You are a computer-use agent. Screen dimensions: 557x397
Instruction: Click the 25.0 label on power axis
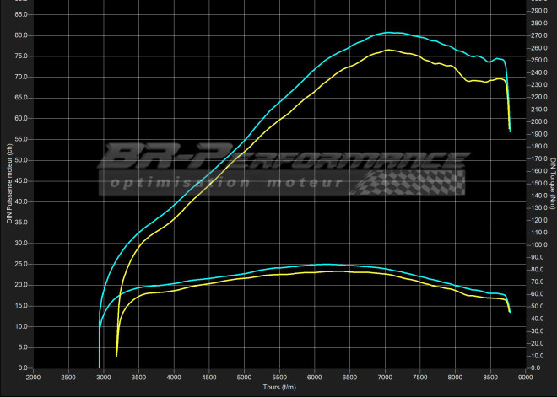[21, 264]
